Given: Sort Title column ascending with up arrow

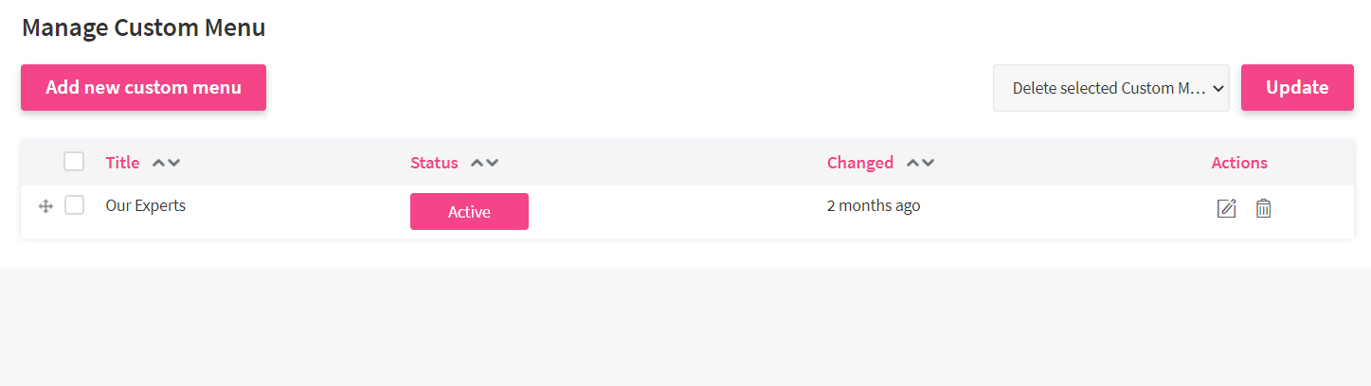Looking at the screenshot, I should 159,163.
